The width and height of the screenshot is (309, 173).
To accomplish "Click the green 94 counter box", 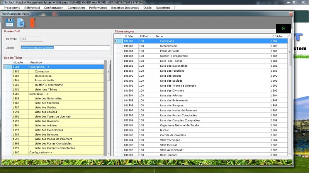I will (283, 28).
